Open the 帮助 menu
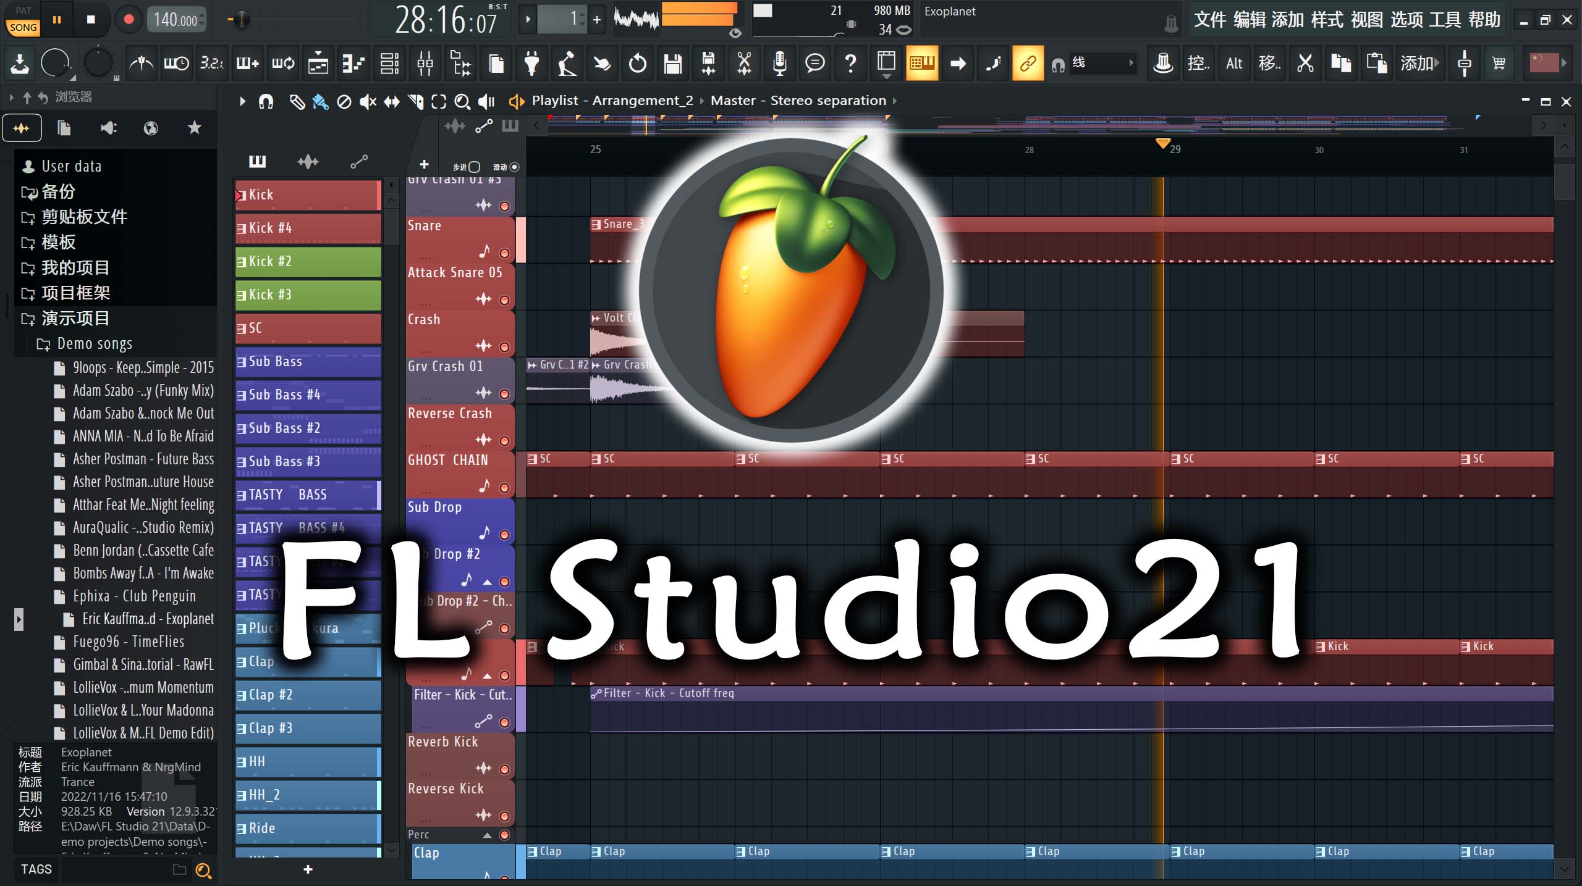 [1484, 20]
